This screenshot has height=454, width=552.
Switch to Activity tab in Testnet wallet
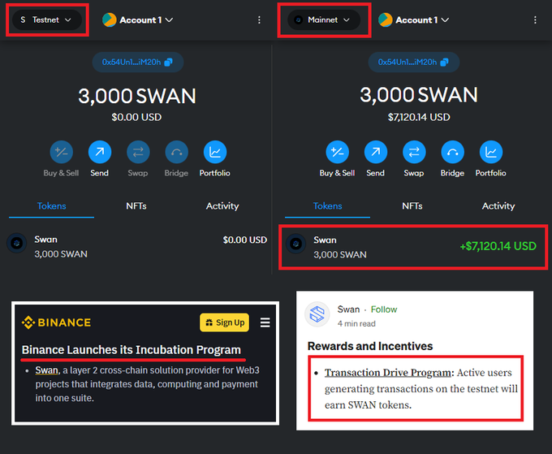click(x=222, y=206)
